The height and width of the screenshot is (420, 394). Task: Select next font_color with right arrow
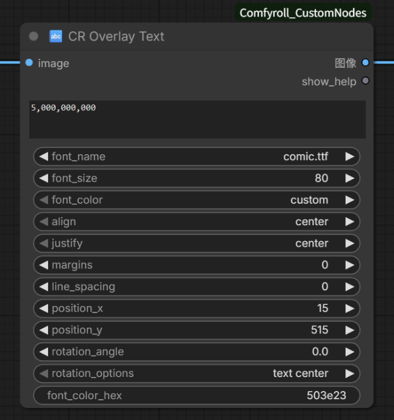(x=350, y=200)
